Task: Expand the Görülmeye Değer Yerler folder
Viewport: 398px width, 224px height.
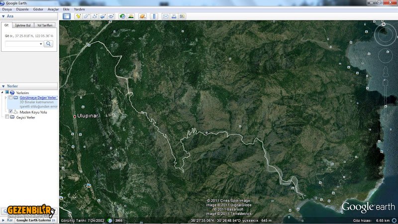Action: click(x=5, y=98)
